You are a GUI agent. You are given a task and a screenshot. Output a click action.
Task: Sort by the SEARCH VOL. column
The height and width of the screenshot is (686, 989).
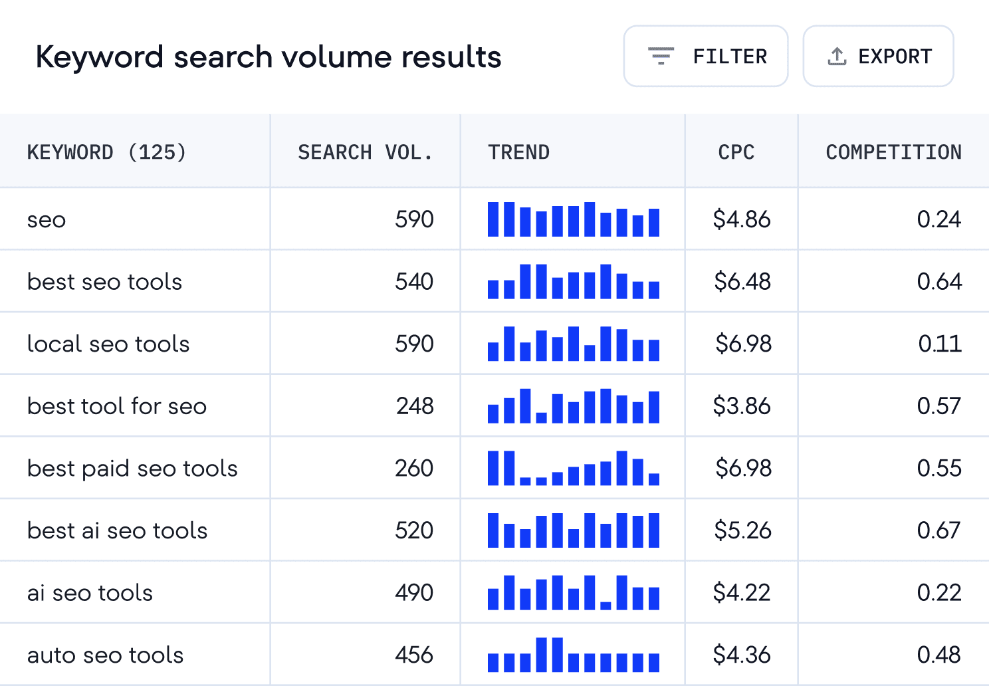tap(366, 152)
